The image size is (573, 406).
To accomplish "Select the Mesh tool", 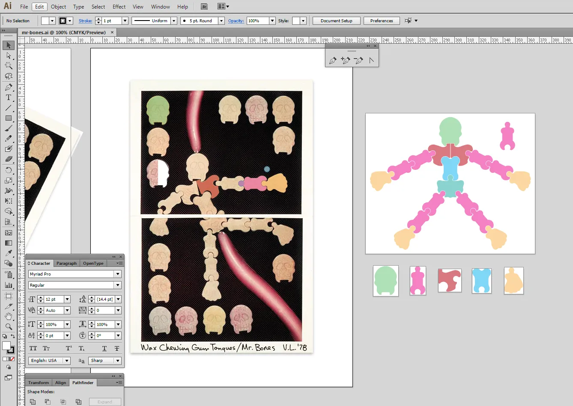I will [9, 233].
